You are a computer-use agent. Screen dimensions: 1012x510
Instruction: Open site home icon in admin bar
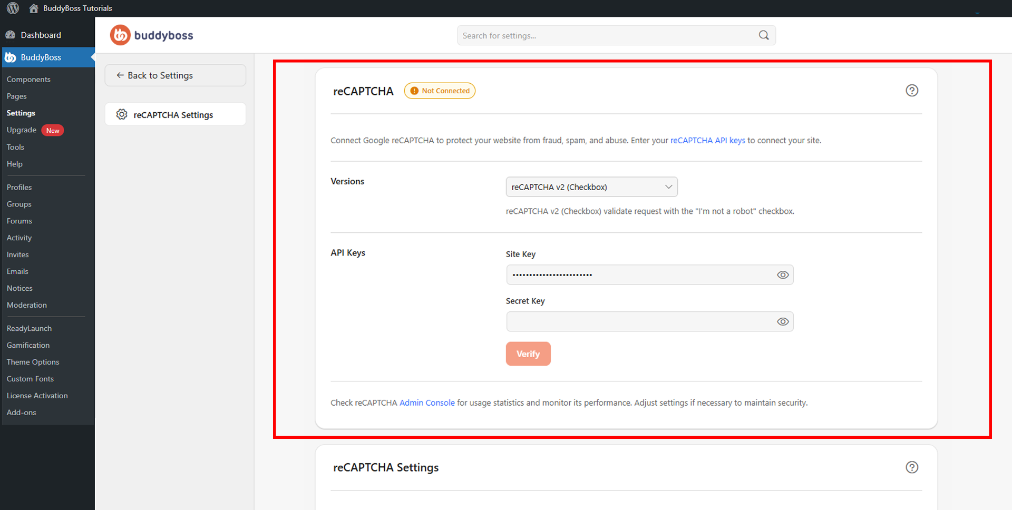34,8
